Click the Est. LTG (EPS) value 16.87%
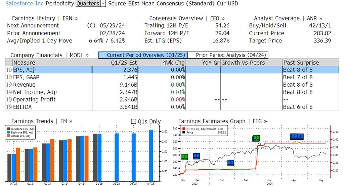Screen dimensions: 344x186 [x=221, y=41]
